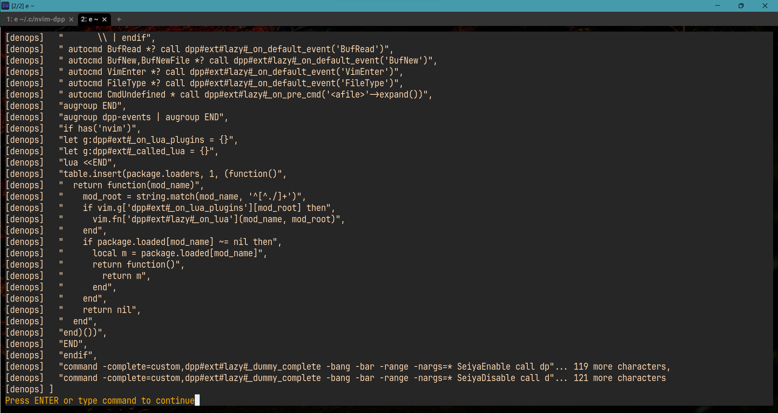
Task: Click the 'return nil' line
Action: click(x=109, y=310)
